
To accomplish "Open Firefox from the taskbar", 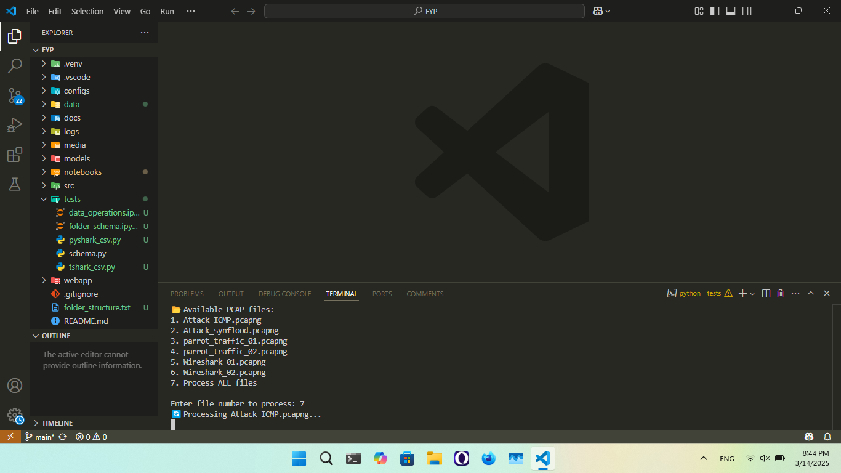I will (x=489, y=458).
